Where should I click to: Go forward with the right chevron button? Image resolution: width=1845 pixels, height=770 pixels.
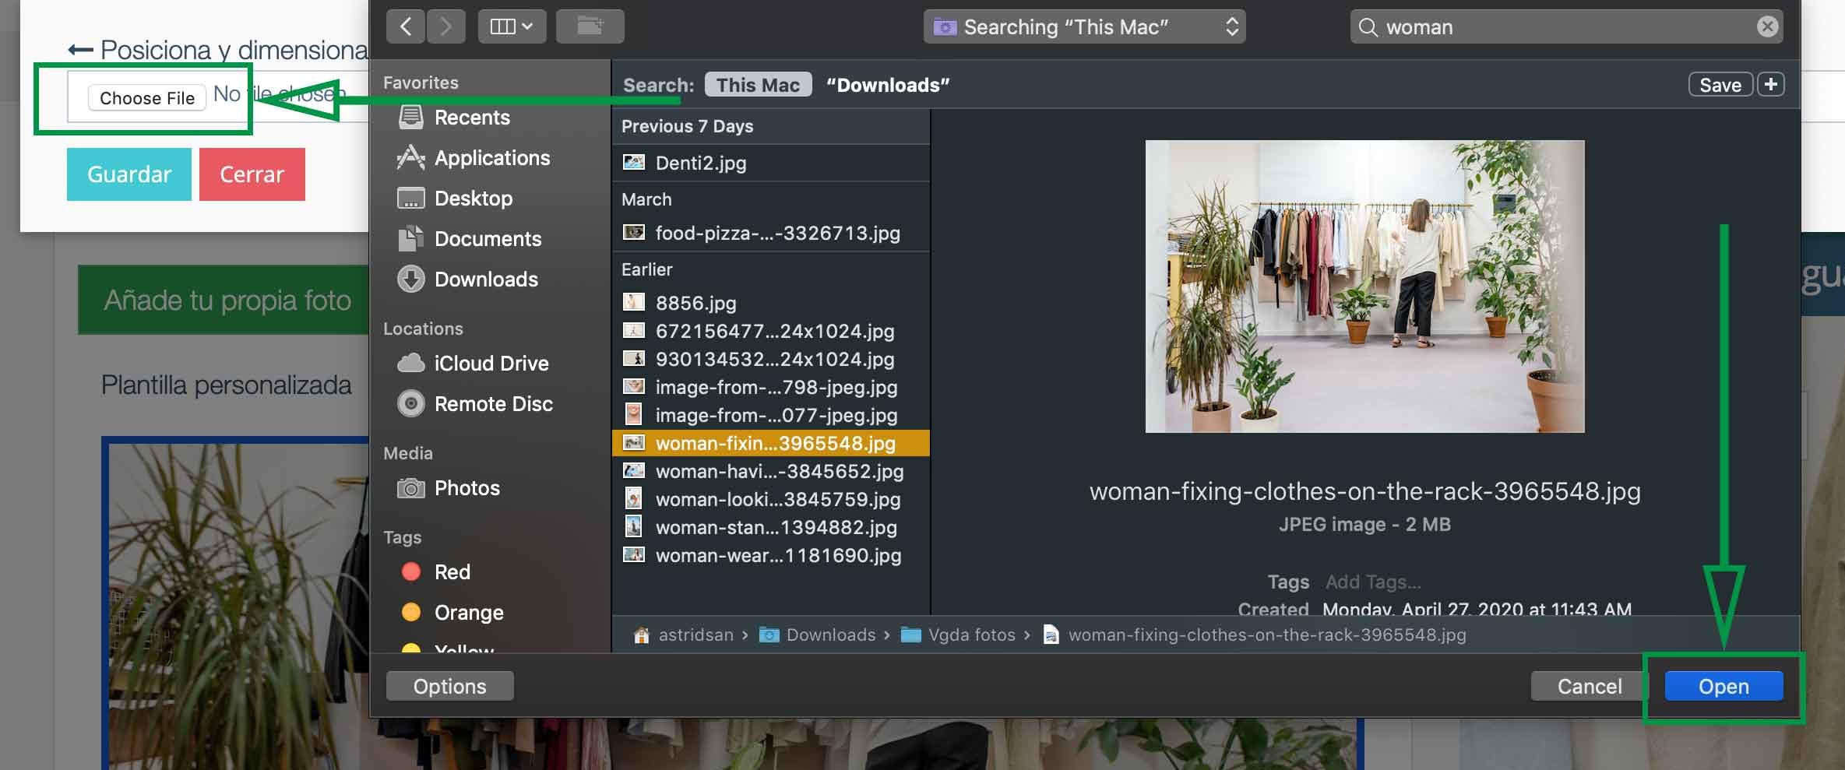pyautogui.click(x=445, y=26)
